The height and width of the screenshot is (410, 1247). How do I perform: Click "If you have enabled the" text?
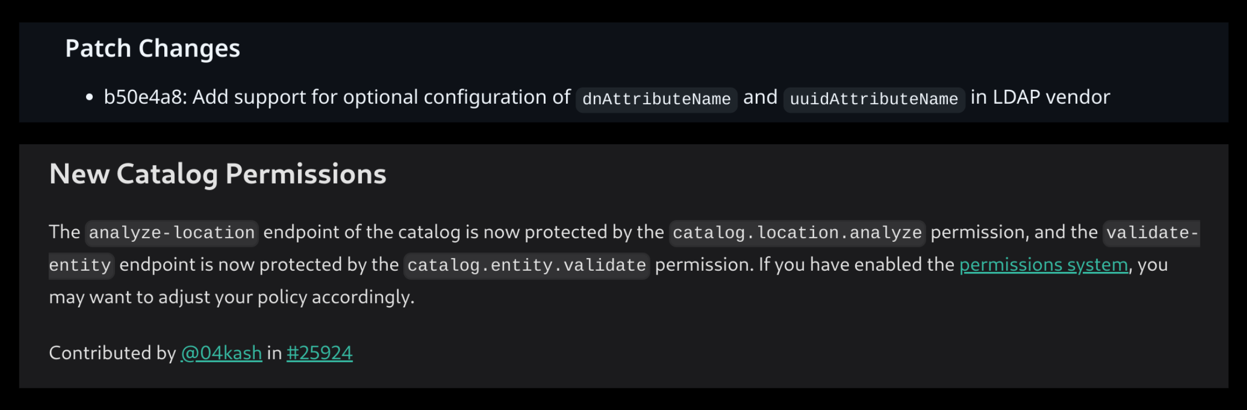coord(856,265)
